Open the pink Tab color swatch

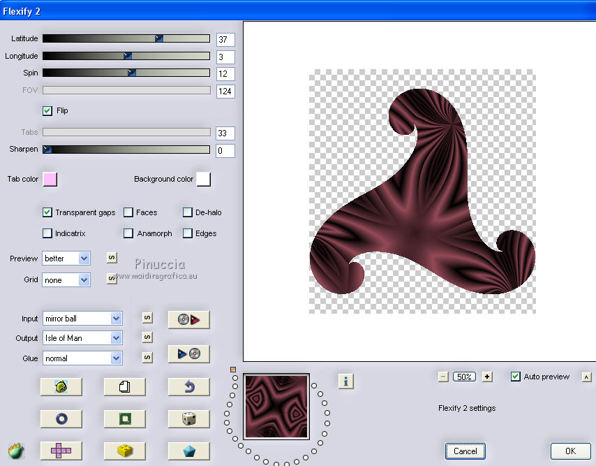(50, 179)
